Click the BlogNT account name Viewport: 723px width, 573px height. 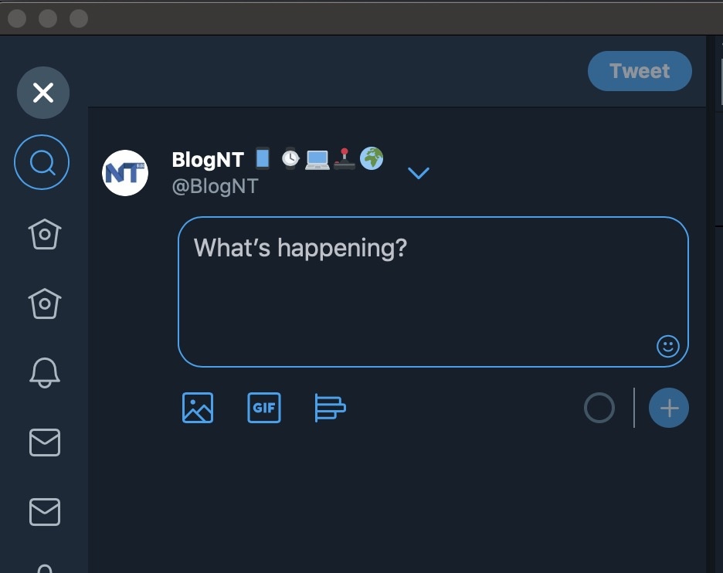pyautogui.click(x=208, y=160)
